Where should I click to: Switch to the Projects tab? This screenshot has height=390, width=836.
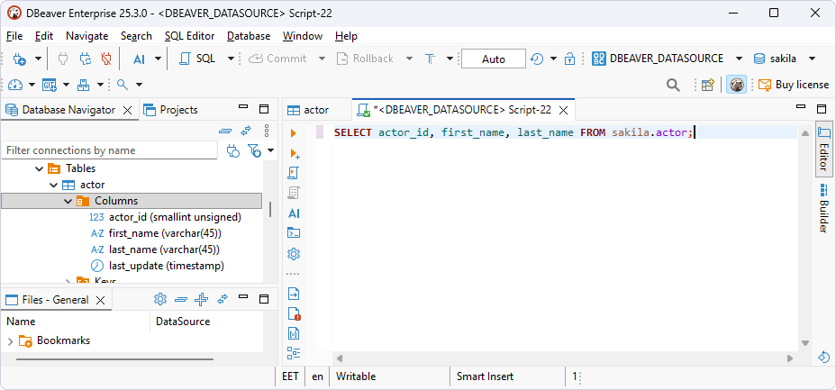(x=170, y=110)
